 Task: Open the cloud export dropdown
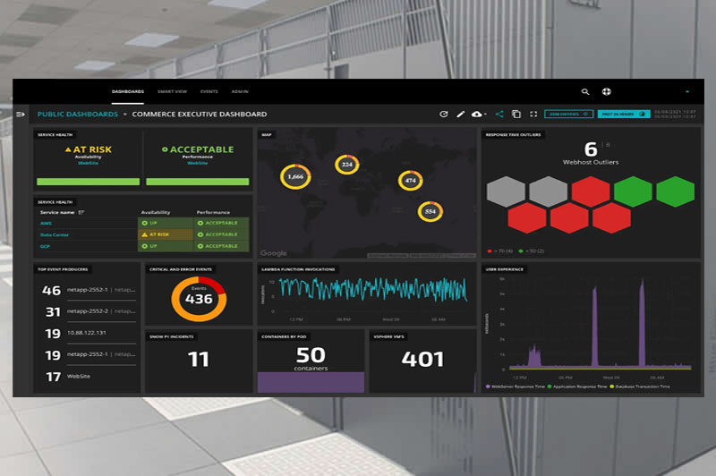click(480, 115)
